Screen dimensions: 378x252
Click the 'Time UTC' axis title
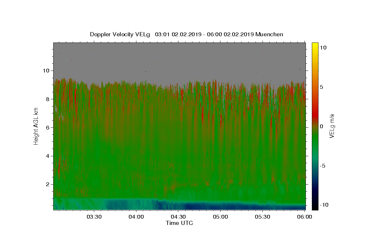pyautogui.click(x=179, y=223)
